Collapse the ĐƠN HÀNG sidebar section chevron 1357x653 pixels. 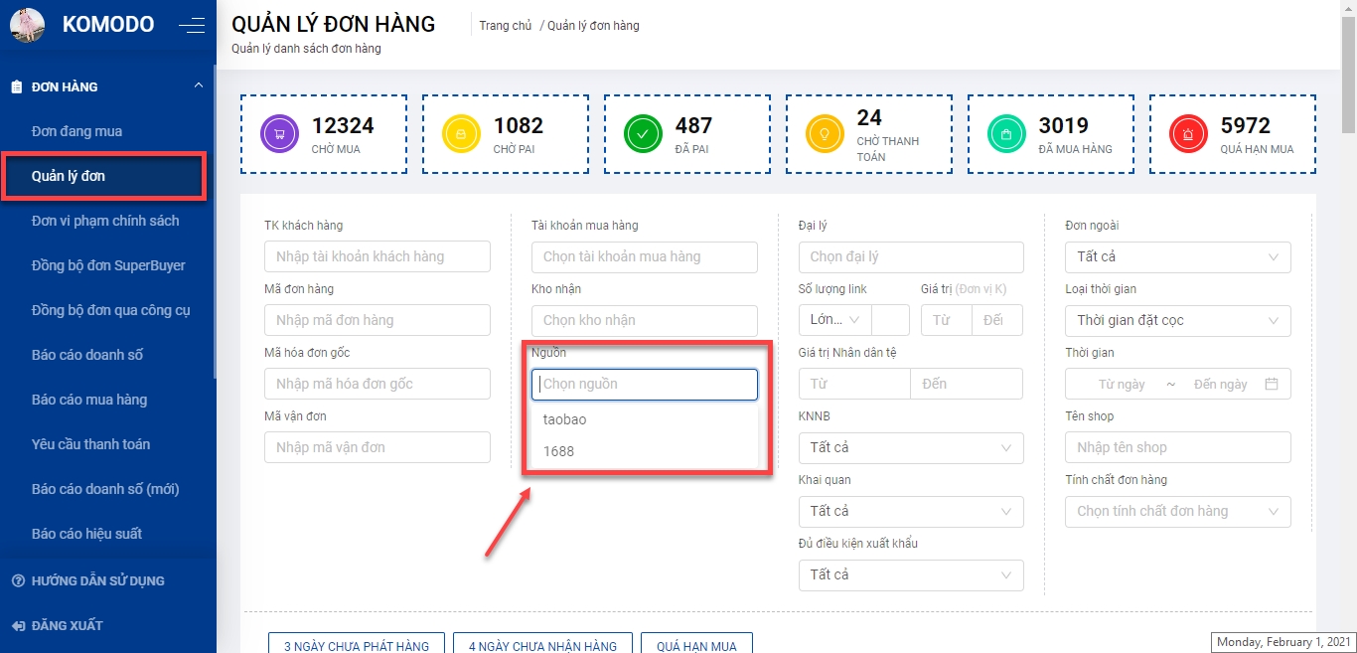[199, 85]
